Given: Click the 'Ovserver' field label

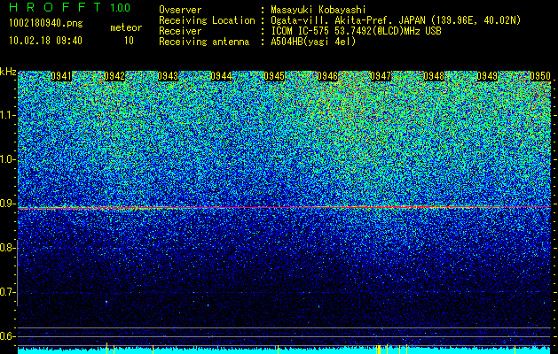Looking at the screenshot, I should click(180, 10).
